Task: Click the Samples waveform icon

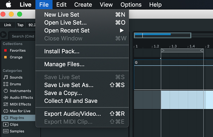Action: tap(6, 131)
